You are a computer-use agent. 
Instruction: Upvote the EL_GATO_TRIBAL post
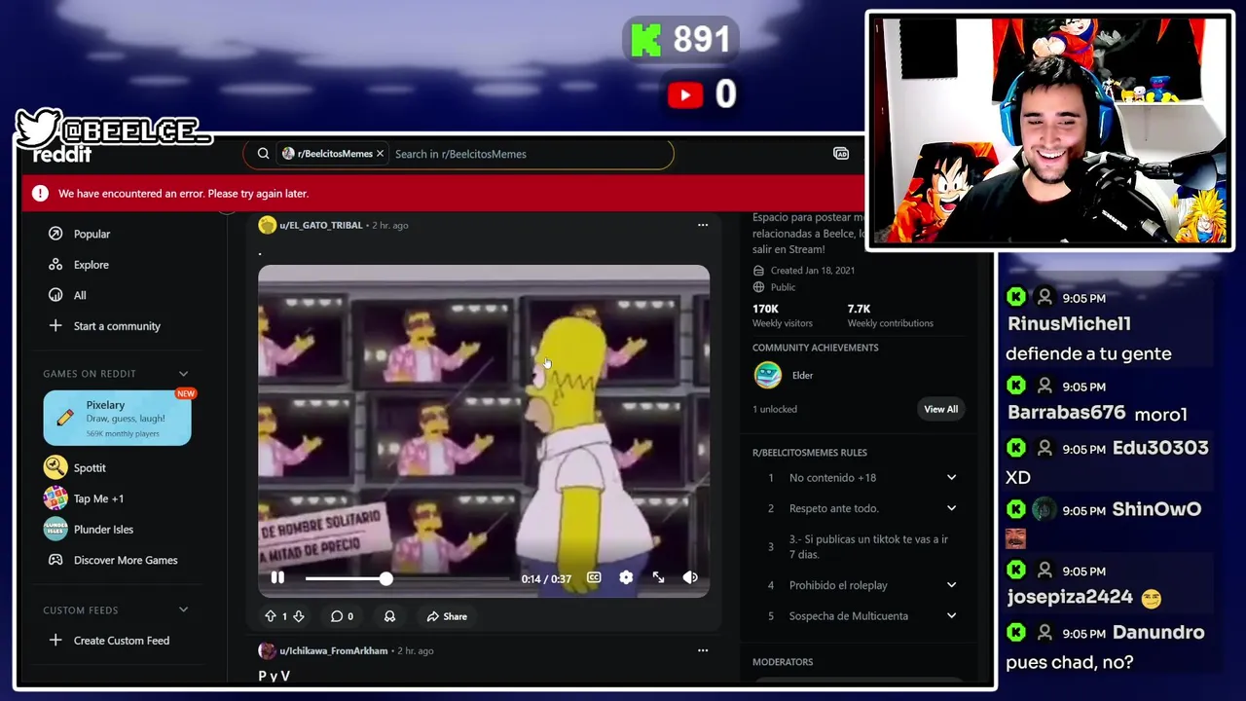271,616
